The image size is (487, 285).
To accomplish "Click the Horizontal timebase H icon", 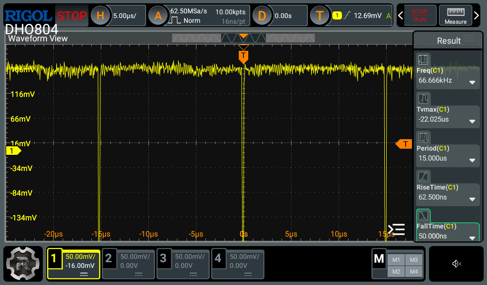I will (x=100, y=16).
